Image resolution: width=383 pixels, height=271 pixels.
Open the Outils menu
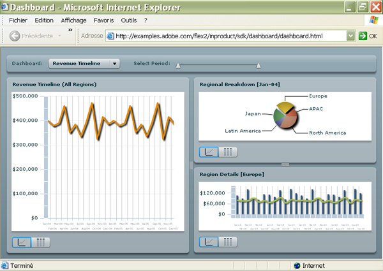(x=130, y=20)
